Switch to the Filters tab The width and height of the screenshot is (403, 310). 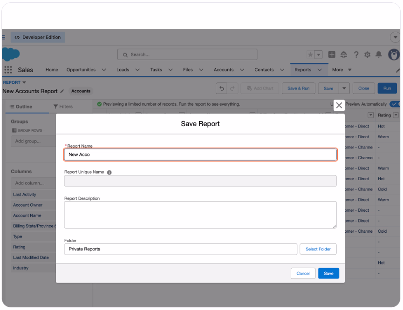(x=63, y=107)
